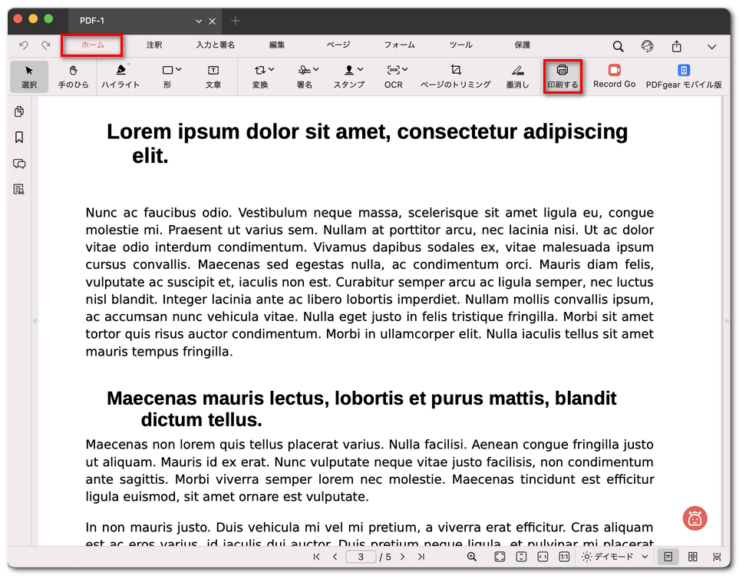
Task: Enter full screen view mode
Action: (500, 557)
